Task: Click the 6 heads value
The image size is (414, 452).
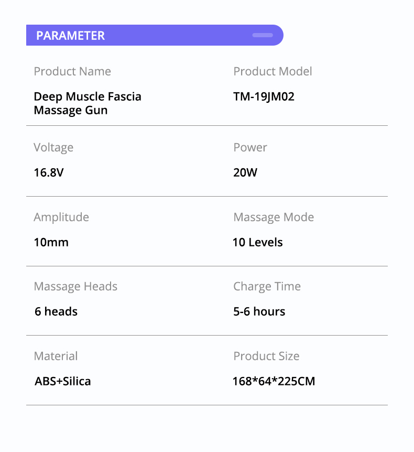Action: (x=56, y=311)
